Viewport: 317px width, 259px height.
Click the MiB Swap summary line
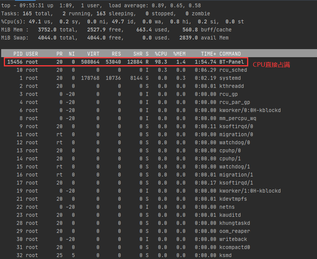tap(115, 38)
